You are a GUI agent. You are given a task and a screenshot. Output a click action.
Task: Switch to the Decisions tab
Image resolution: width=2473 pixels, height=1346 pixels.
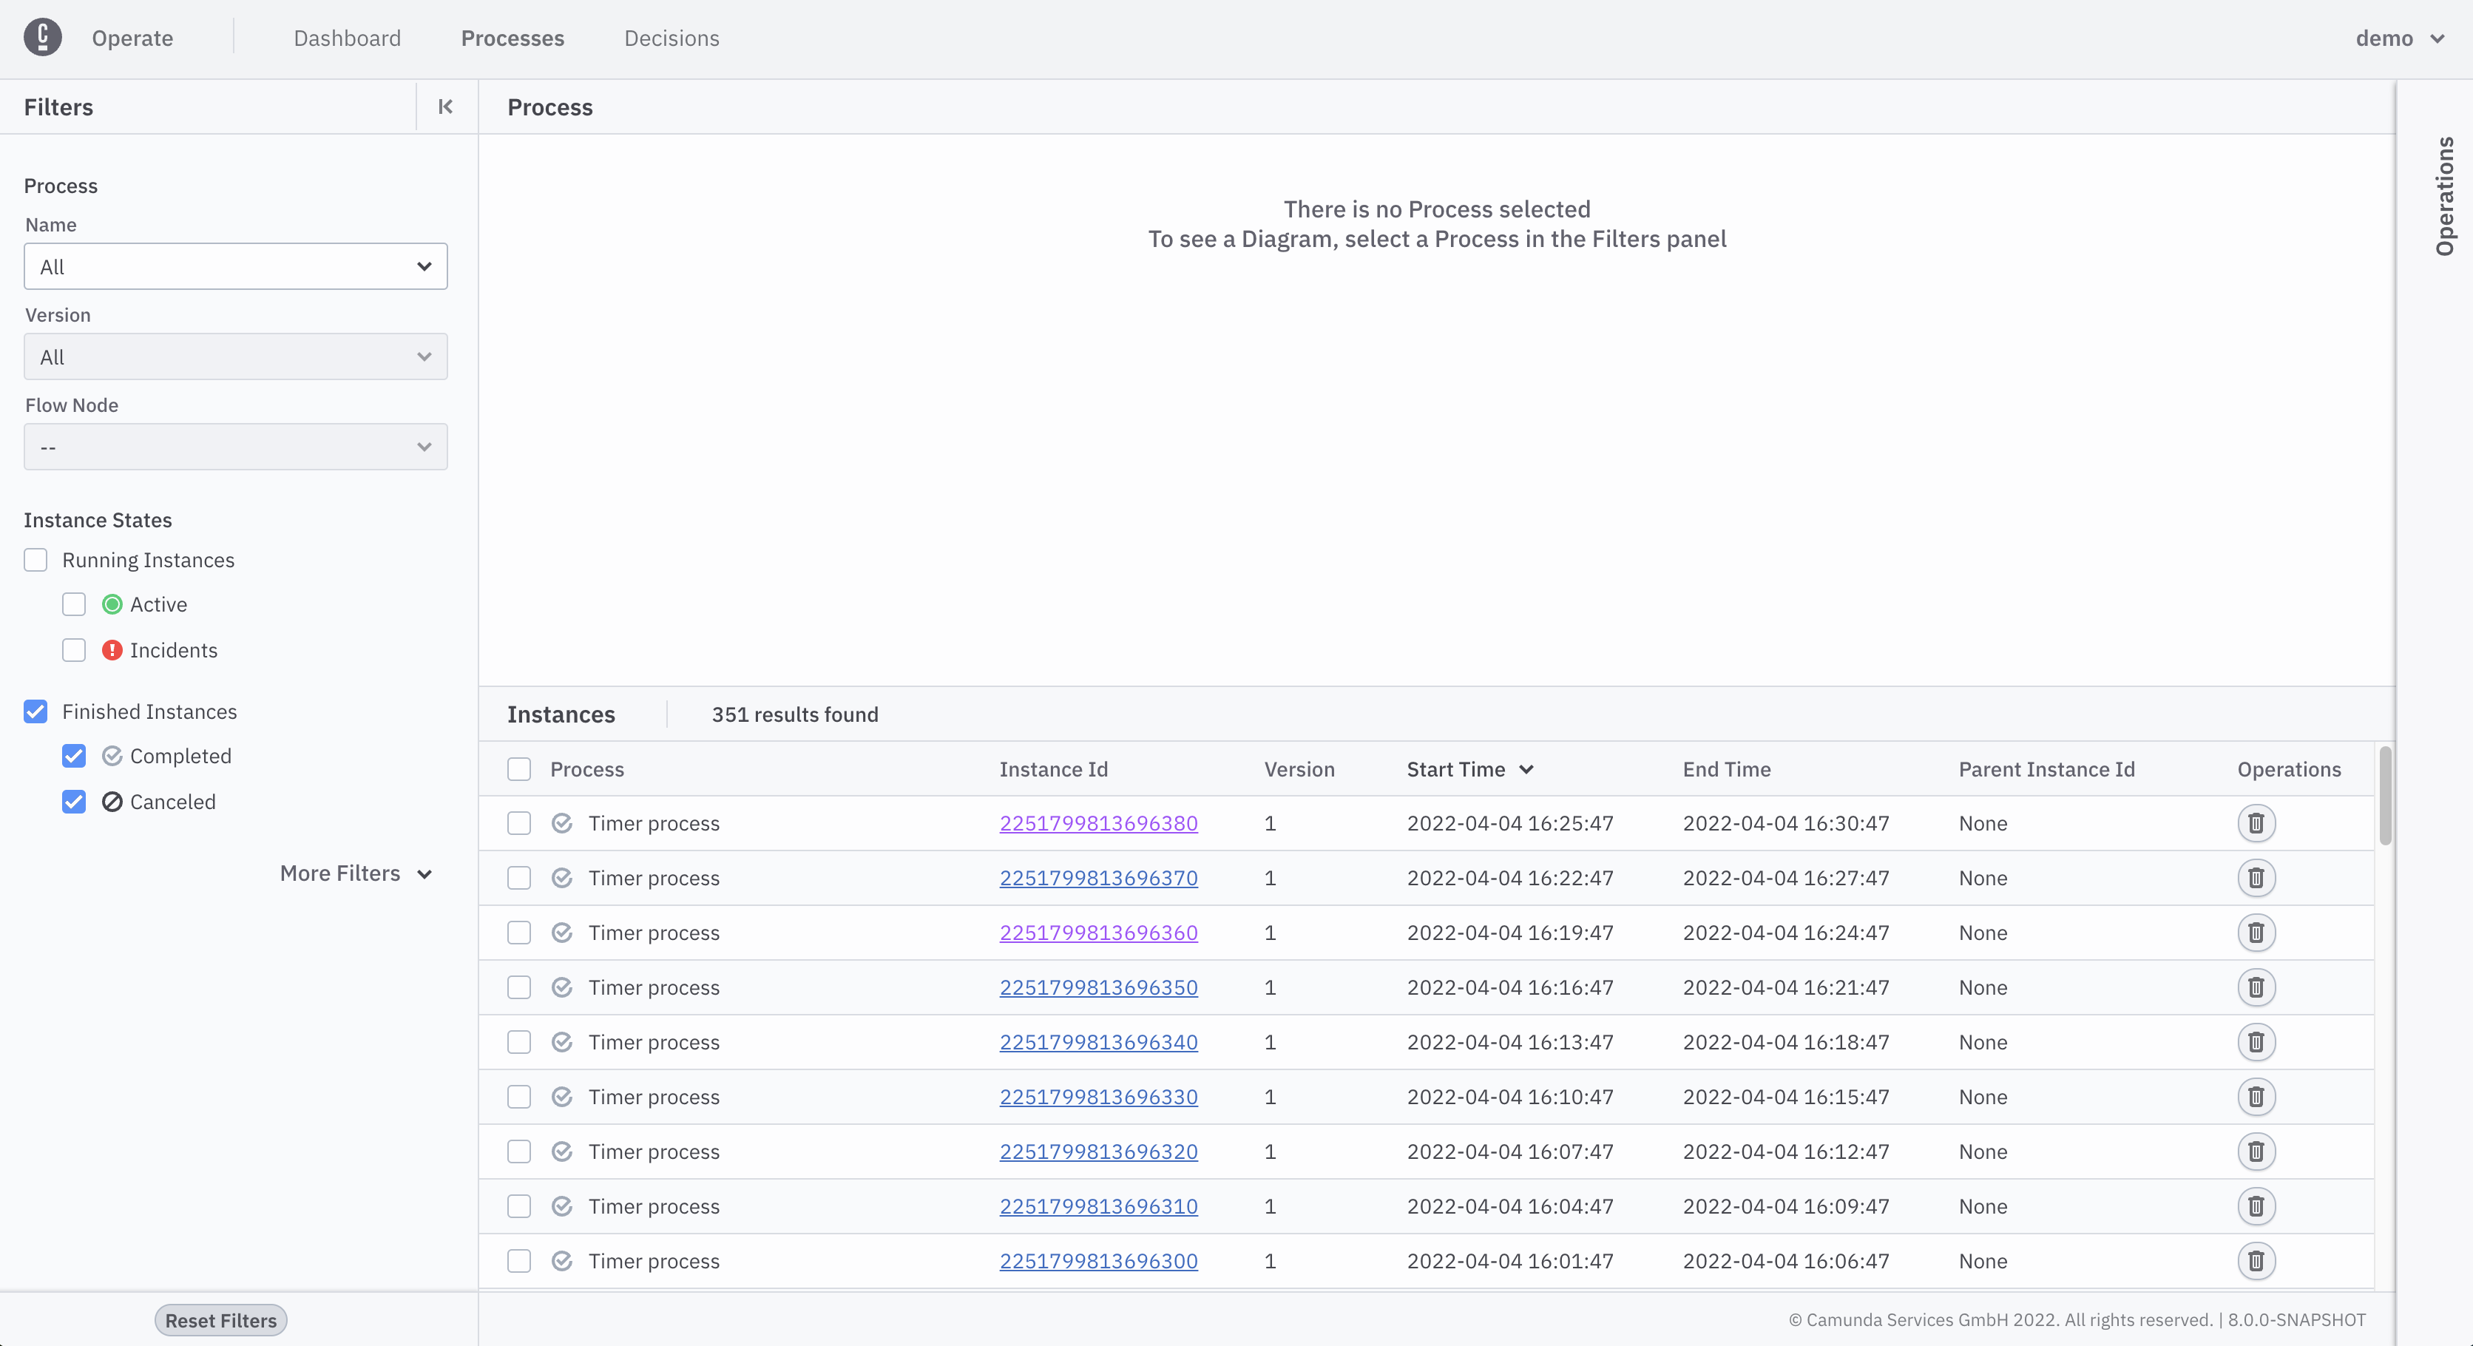pyautogui.click(x=671, y=38)
